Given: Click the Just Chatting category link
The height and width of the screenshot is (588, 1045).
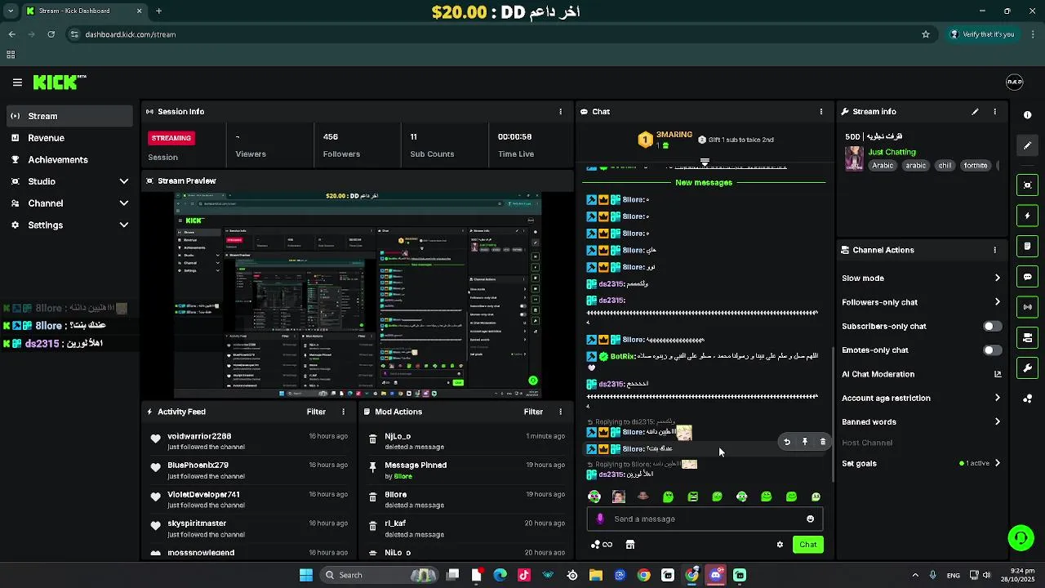Looking at the screenshot, I should [892, 152].
